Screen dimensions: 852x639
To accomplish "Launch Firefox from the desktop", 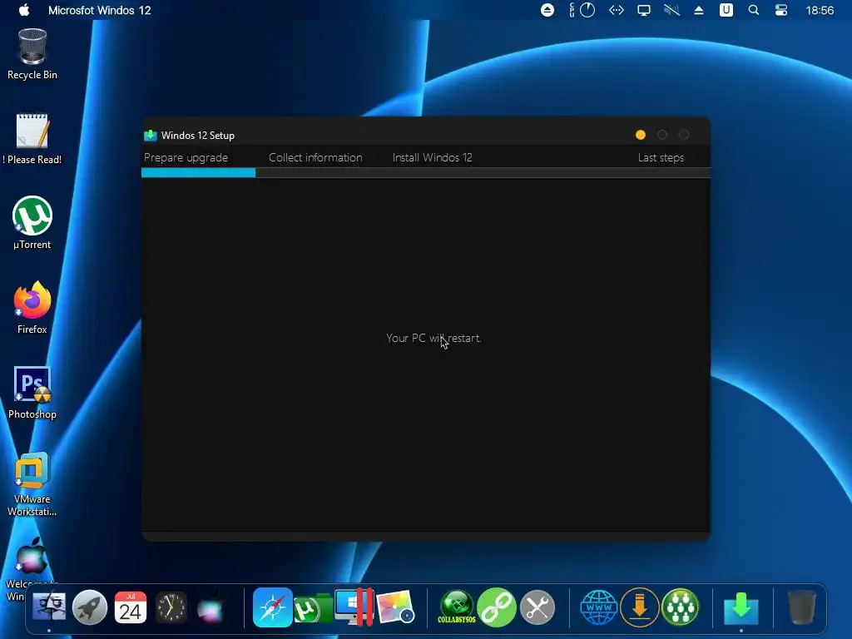I will click(x=32, y=308).
